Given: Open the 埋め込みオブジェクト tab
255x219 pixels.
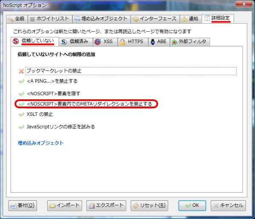Looking at the screenshot, I should tap(101, 19).
